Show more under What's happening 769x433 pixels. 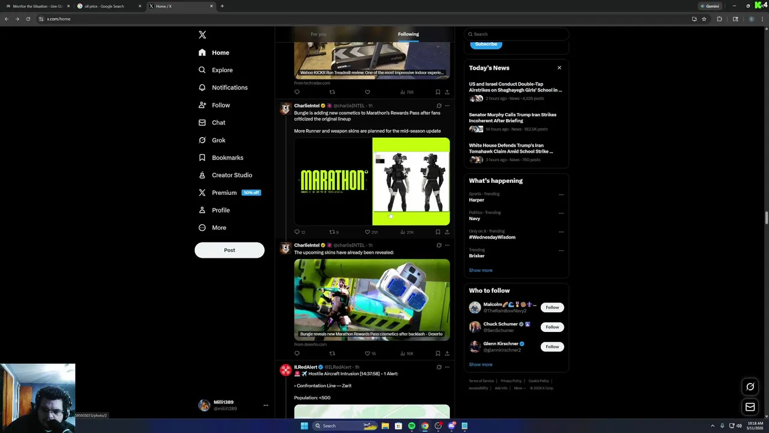coord(481,271)
